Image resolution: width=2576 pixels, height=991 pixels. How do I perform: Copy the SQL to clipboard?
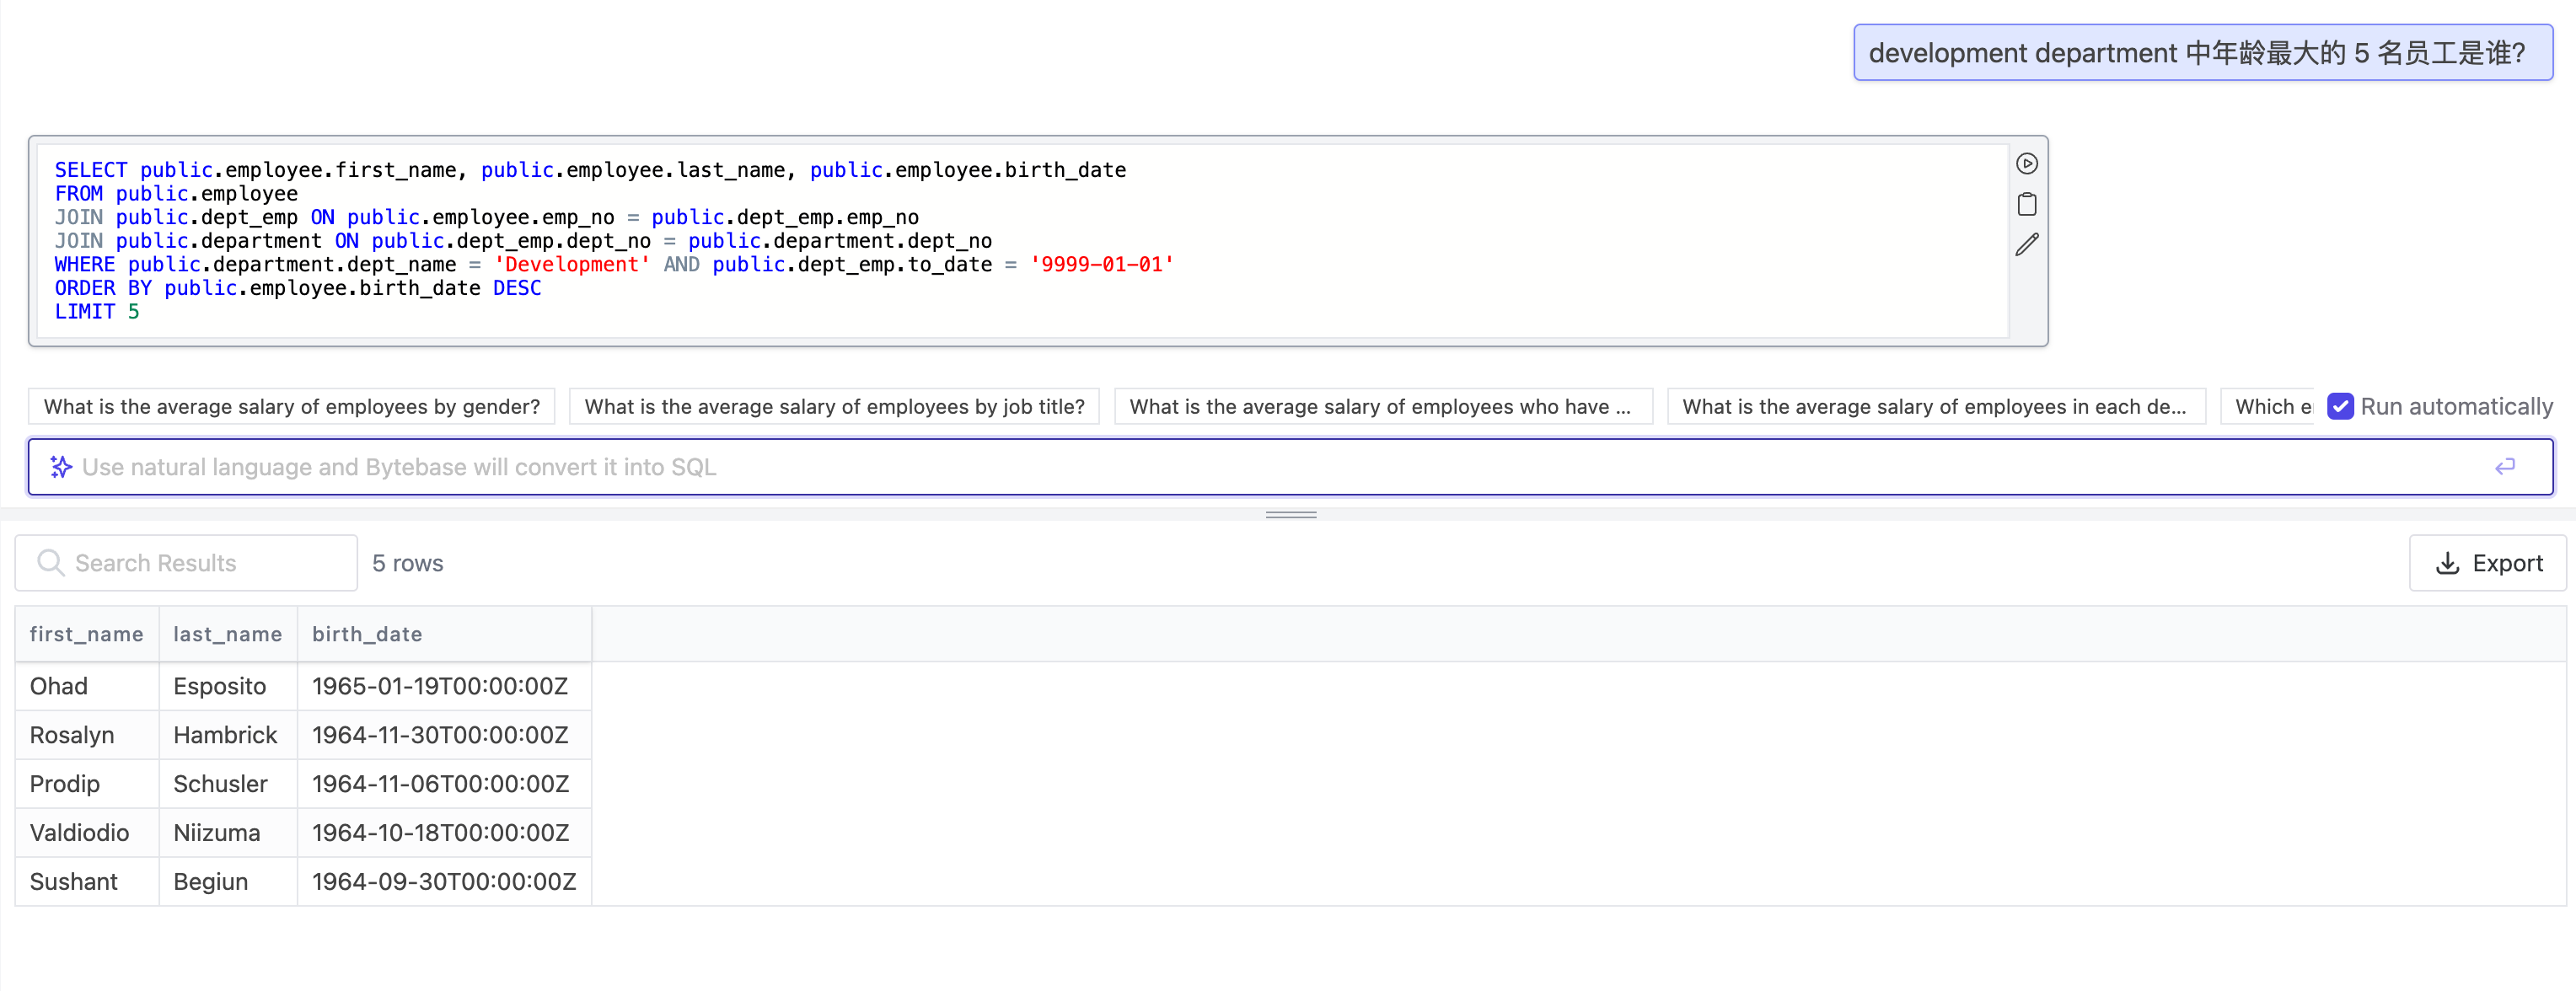(2026, 205)
